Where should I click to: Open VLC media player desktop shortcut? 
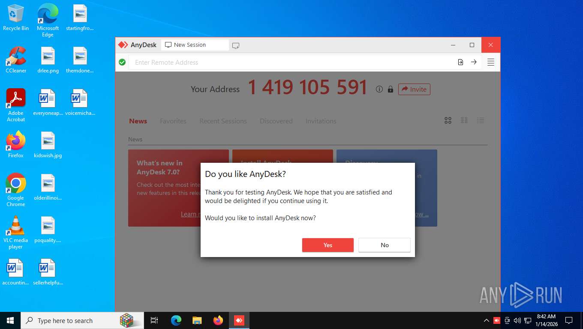(x=16, y=233)
